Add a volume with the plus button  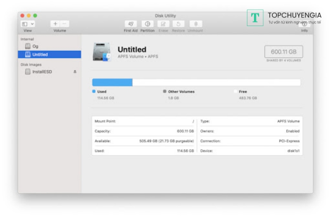55,24
